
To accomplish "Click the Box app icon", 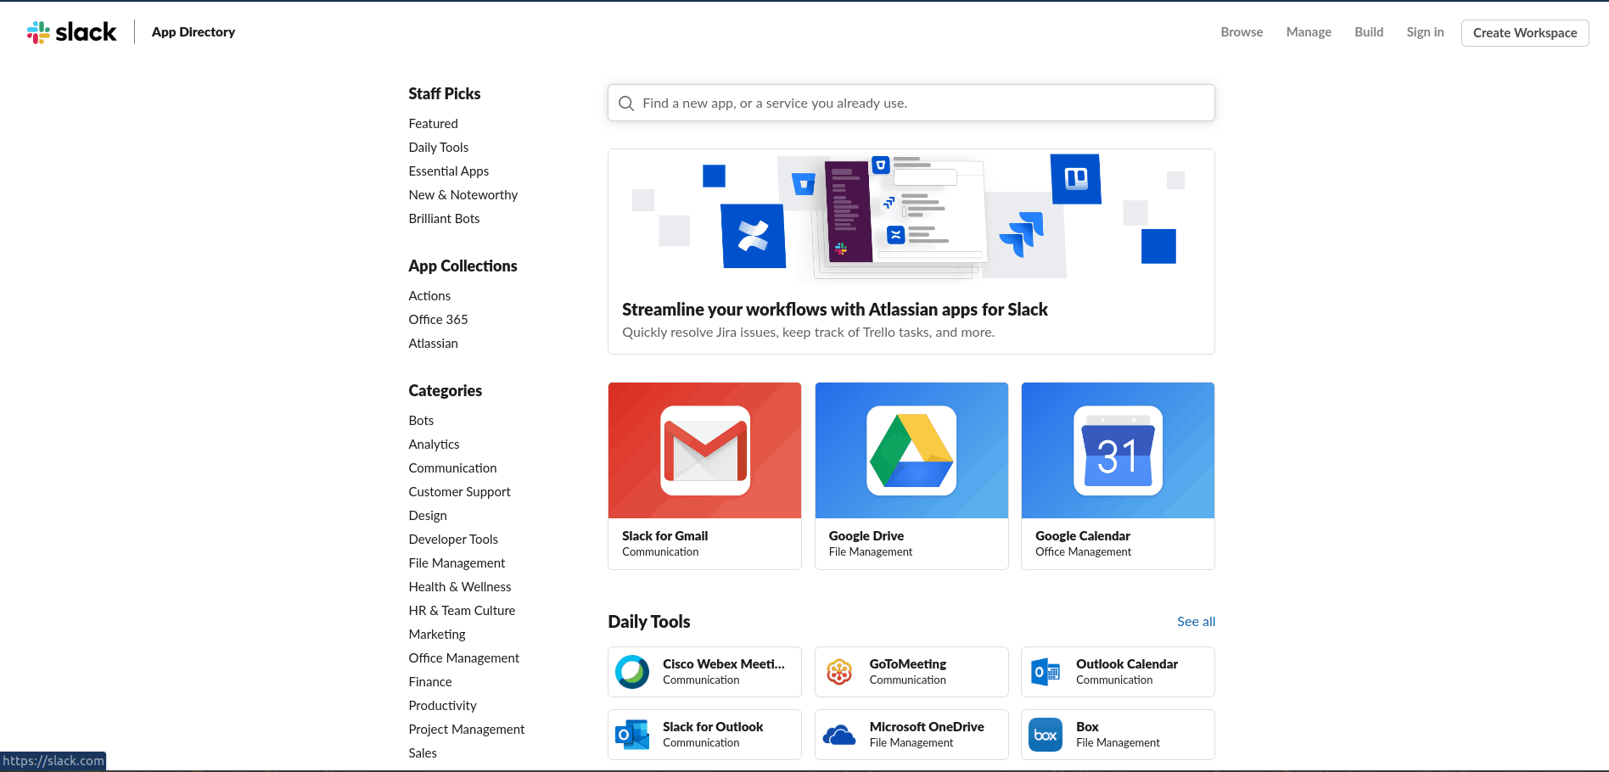I will coord(1046,735).
